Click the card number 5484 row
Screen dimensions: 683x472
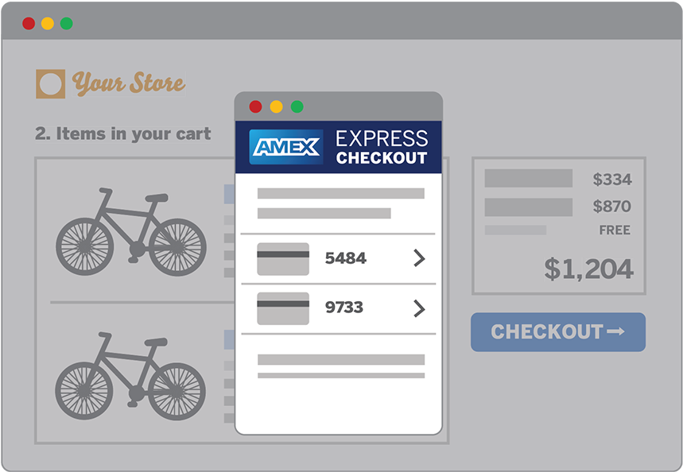click(x=346, y=258)
